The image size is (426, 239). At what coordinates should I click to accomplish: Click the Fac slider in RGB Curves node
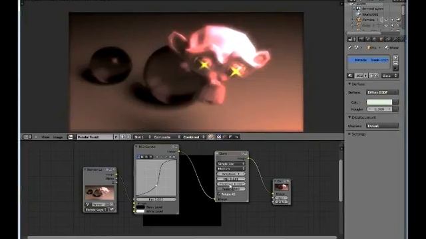pyautogui.click(x=156, y=199)
